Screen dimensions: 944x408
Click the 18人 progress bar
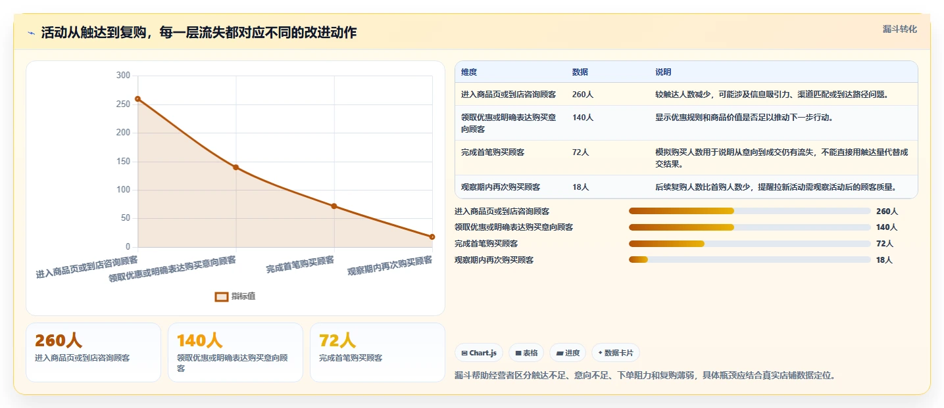coord(749,260)
